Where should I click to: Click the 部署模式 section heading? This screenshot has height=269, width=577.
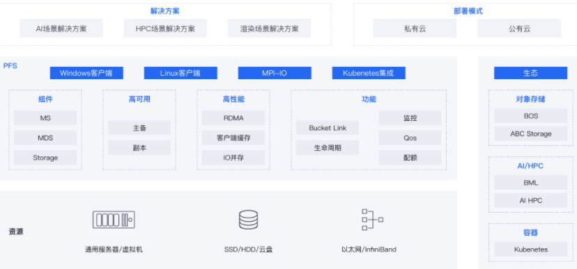(x=468, y=11)
